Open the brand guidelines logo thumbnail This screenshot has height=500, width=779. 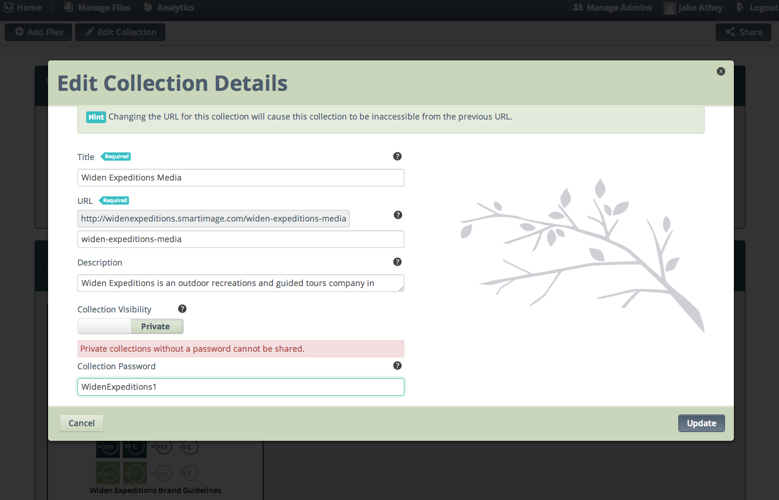coord(148,461)
